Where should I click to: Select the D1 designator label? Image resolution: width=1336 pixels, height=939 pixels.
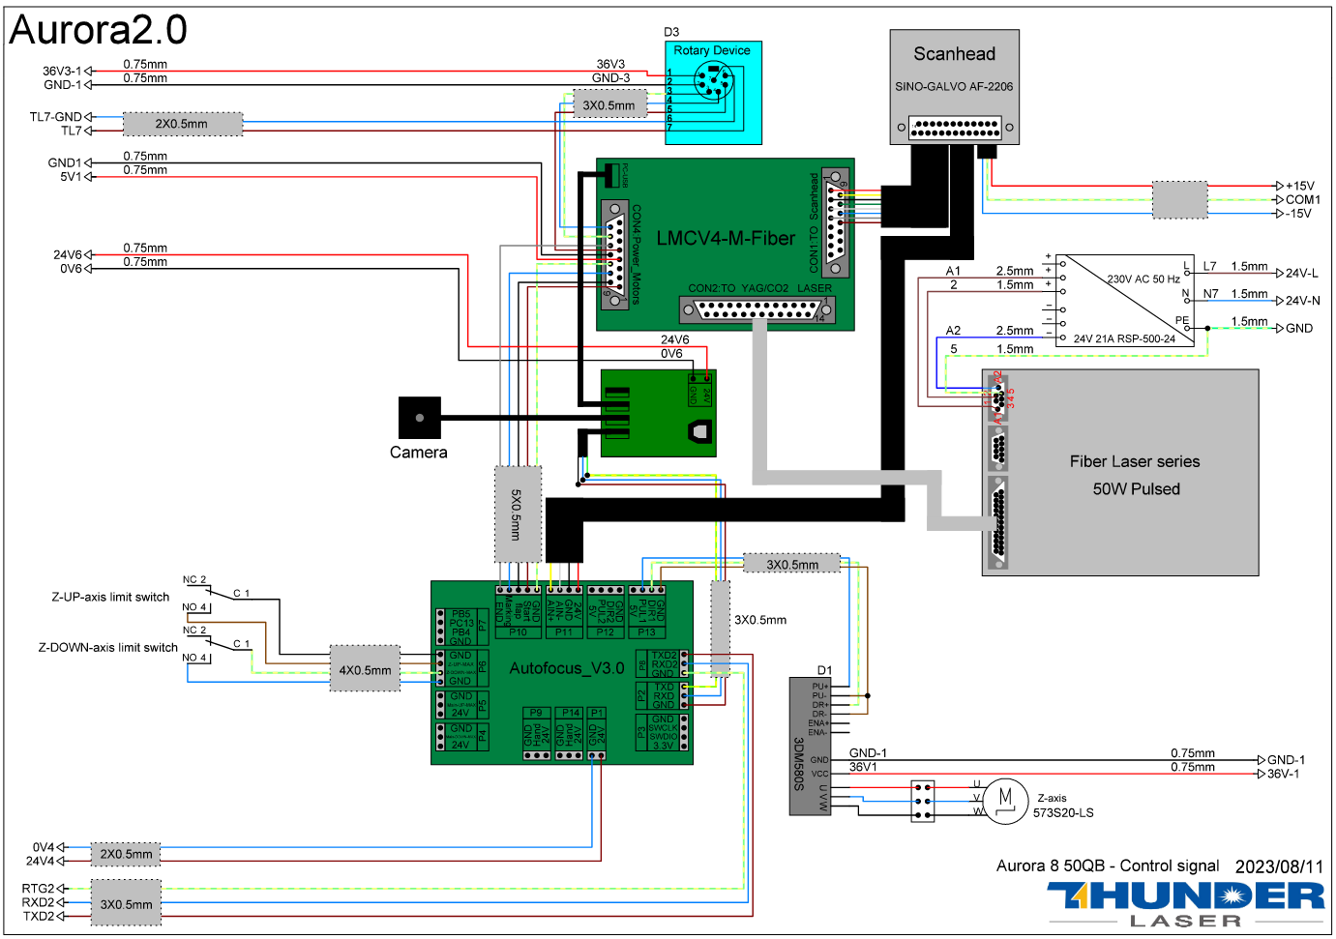(824, 670)
